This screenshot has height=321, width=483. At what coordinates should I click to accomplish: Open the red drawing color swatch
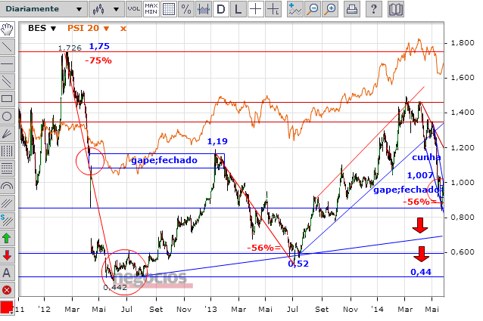click(7, 308)
